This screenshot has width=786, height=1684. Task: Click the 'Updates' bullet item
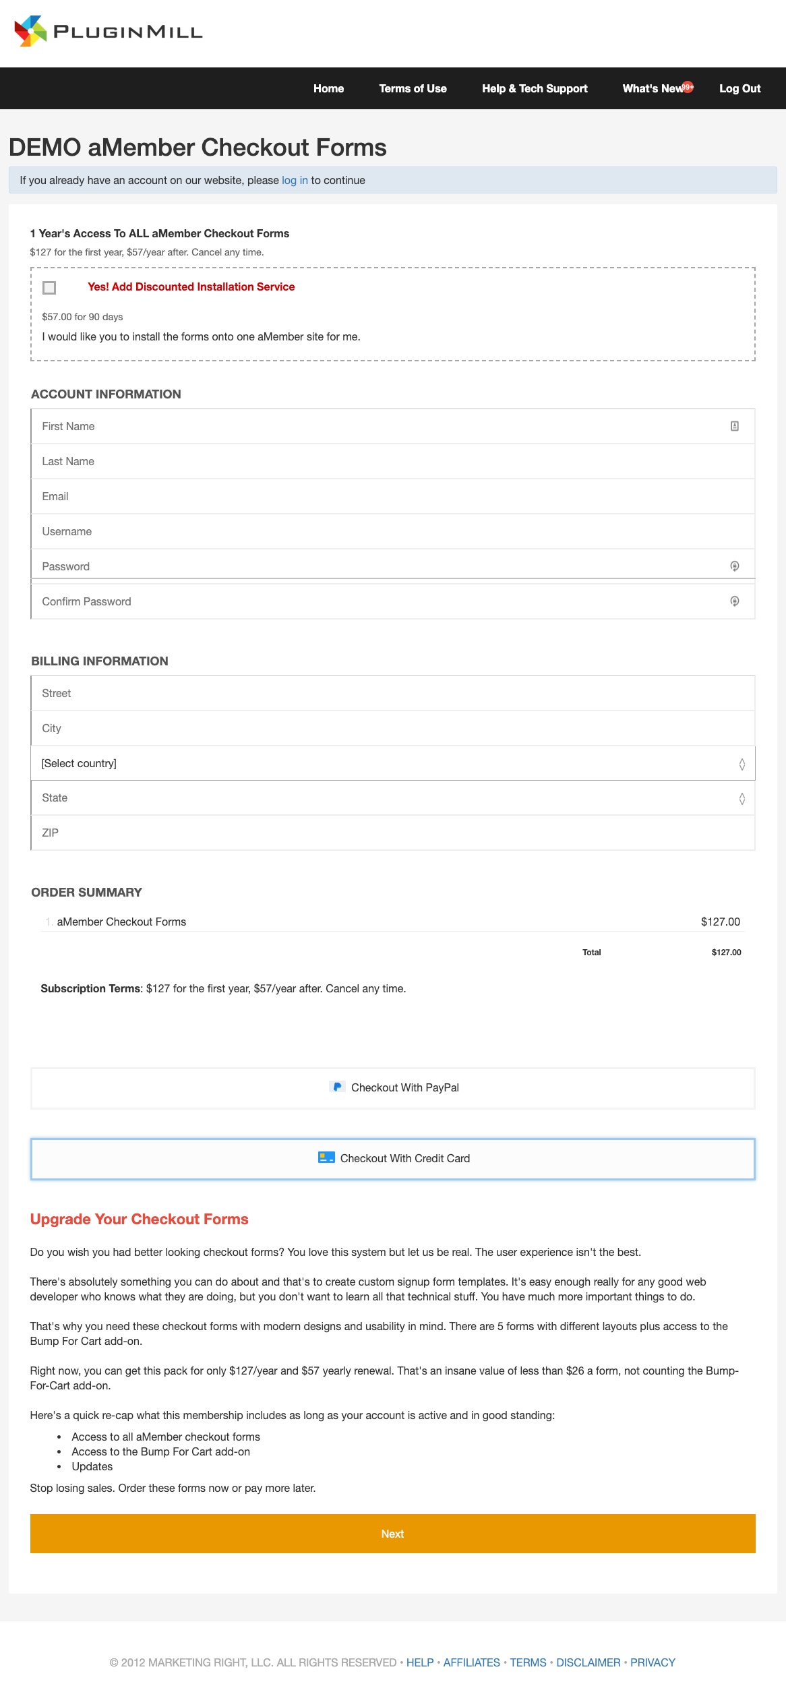pos(92,1466)
